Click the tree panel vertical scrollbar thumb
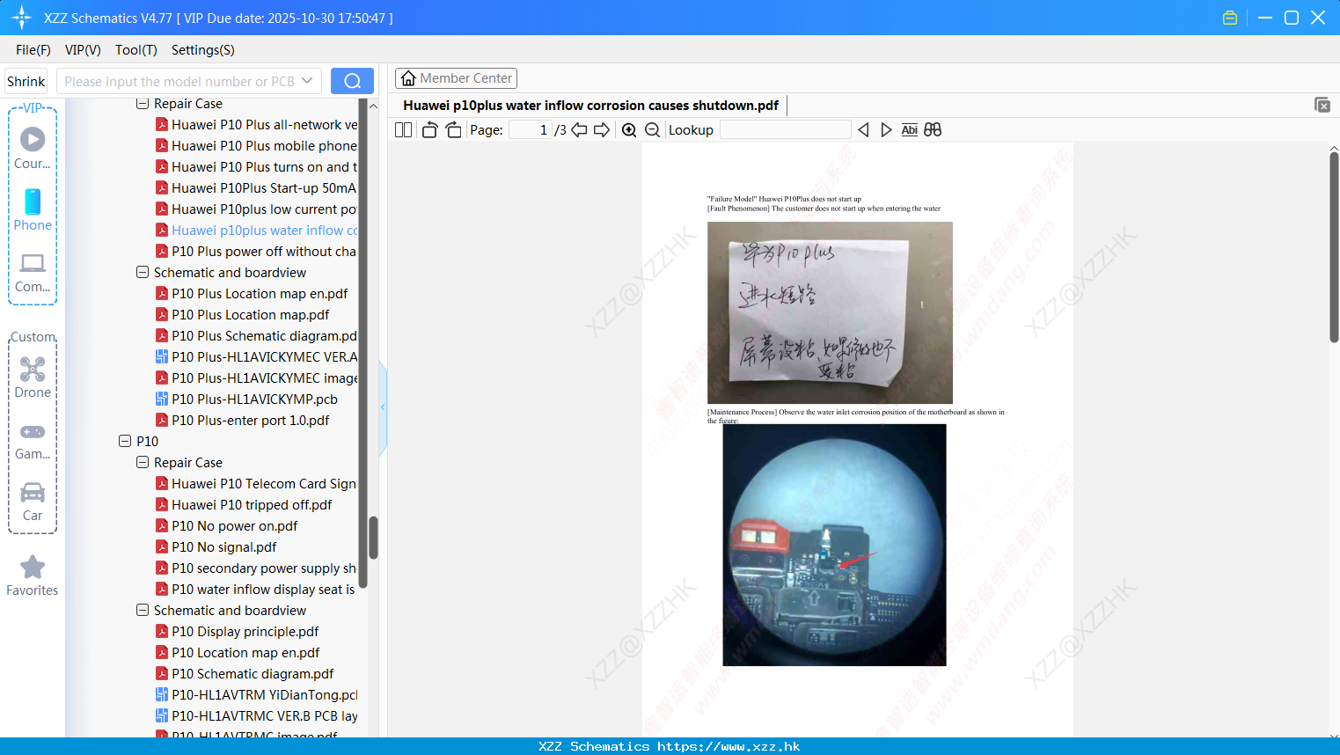The width and height of the screenshot is (1340, 755). [373, 538]
